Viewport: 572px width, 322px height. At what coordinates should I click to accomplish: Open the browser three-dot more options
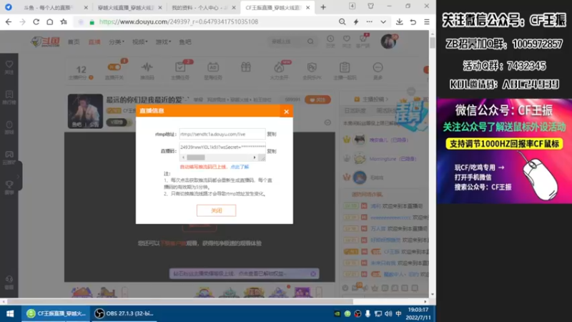click(370, 22)
